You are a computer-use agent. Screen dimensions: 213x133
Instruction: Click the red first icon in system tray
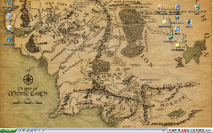click(170, 130)
